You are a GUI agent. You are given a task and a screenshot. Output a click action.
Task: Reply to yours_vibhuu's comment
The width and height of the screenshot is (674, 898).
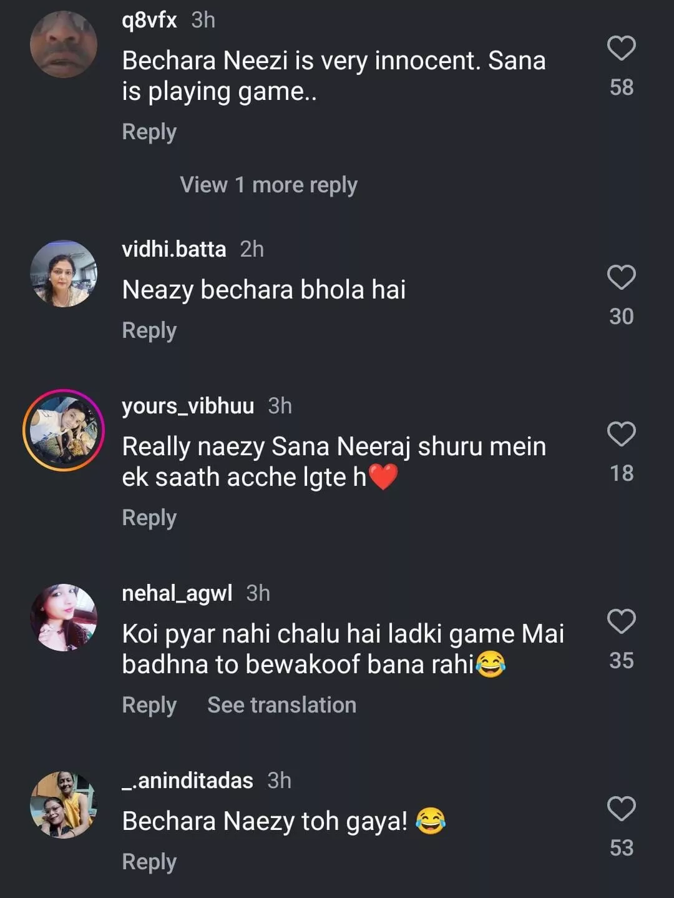[x=149, y=518]
